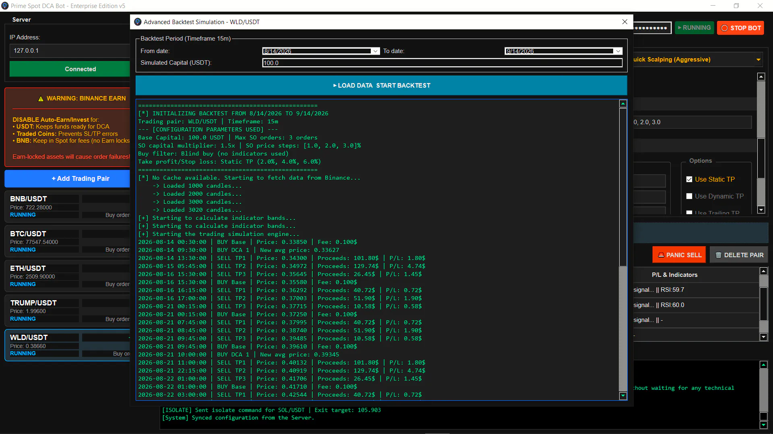The width and height of the screenshot is (773, 434).
Task: Click the RSI:59.7 indicator row
Action: tap(696, 290)
